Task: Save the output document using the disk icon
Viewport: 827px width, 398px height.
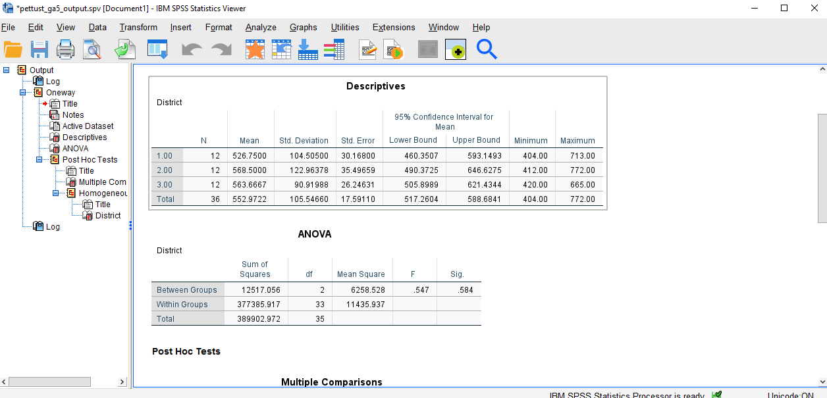Action: coord(38,49)
